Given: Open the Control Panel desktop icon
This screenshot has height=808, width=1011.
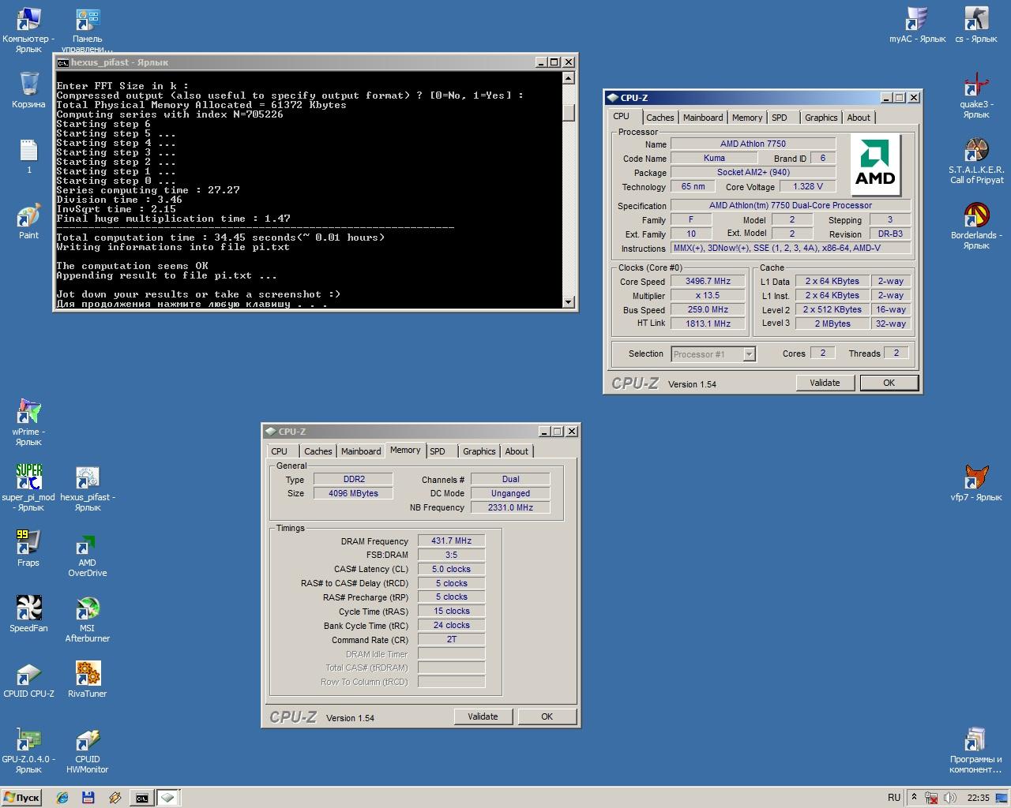Looking at the screenshot, I should [x=88, y=30].
